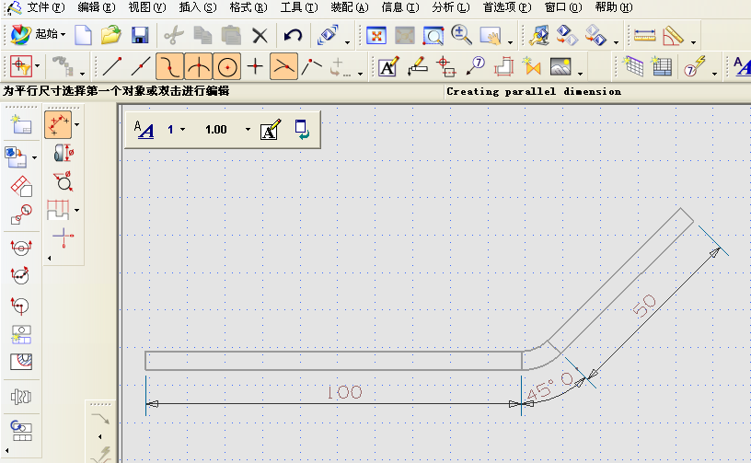Click the tabular note grid icon
Screen dimensions: 751x463
[x=633, y=66]
